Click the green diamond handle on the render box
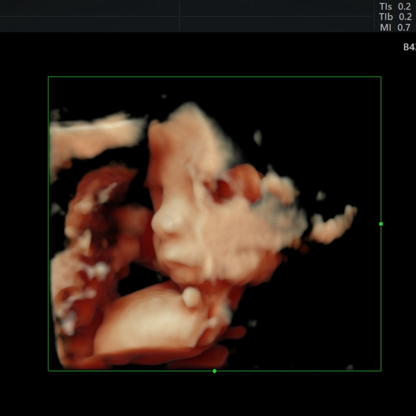Image resolution: width=416 pixels, height=416 pixels. (x=215, y=371)
